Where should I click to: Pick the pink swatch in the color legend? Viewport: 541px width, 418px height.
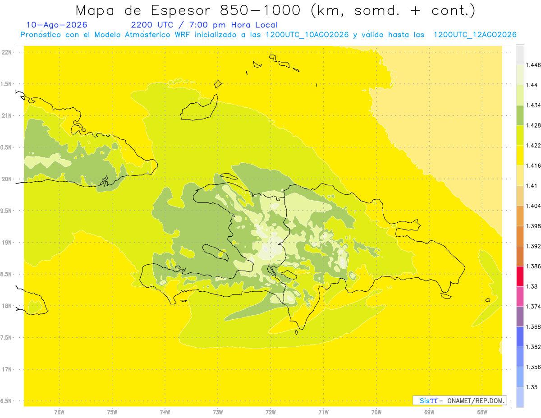(520, 296)
